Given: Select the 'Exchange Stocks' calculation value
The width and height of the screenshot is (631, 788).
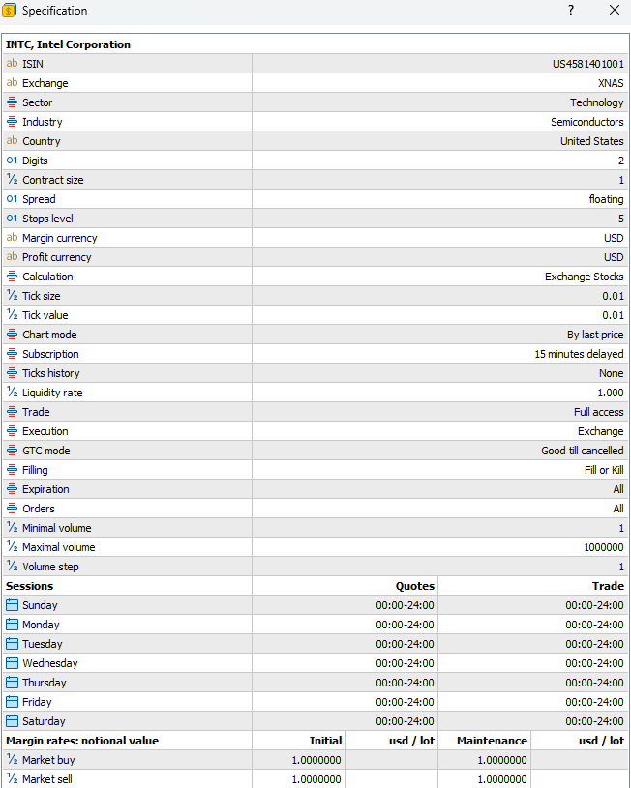Looking at the screenshot, I should (585, 277).
